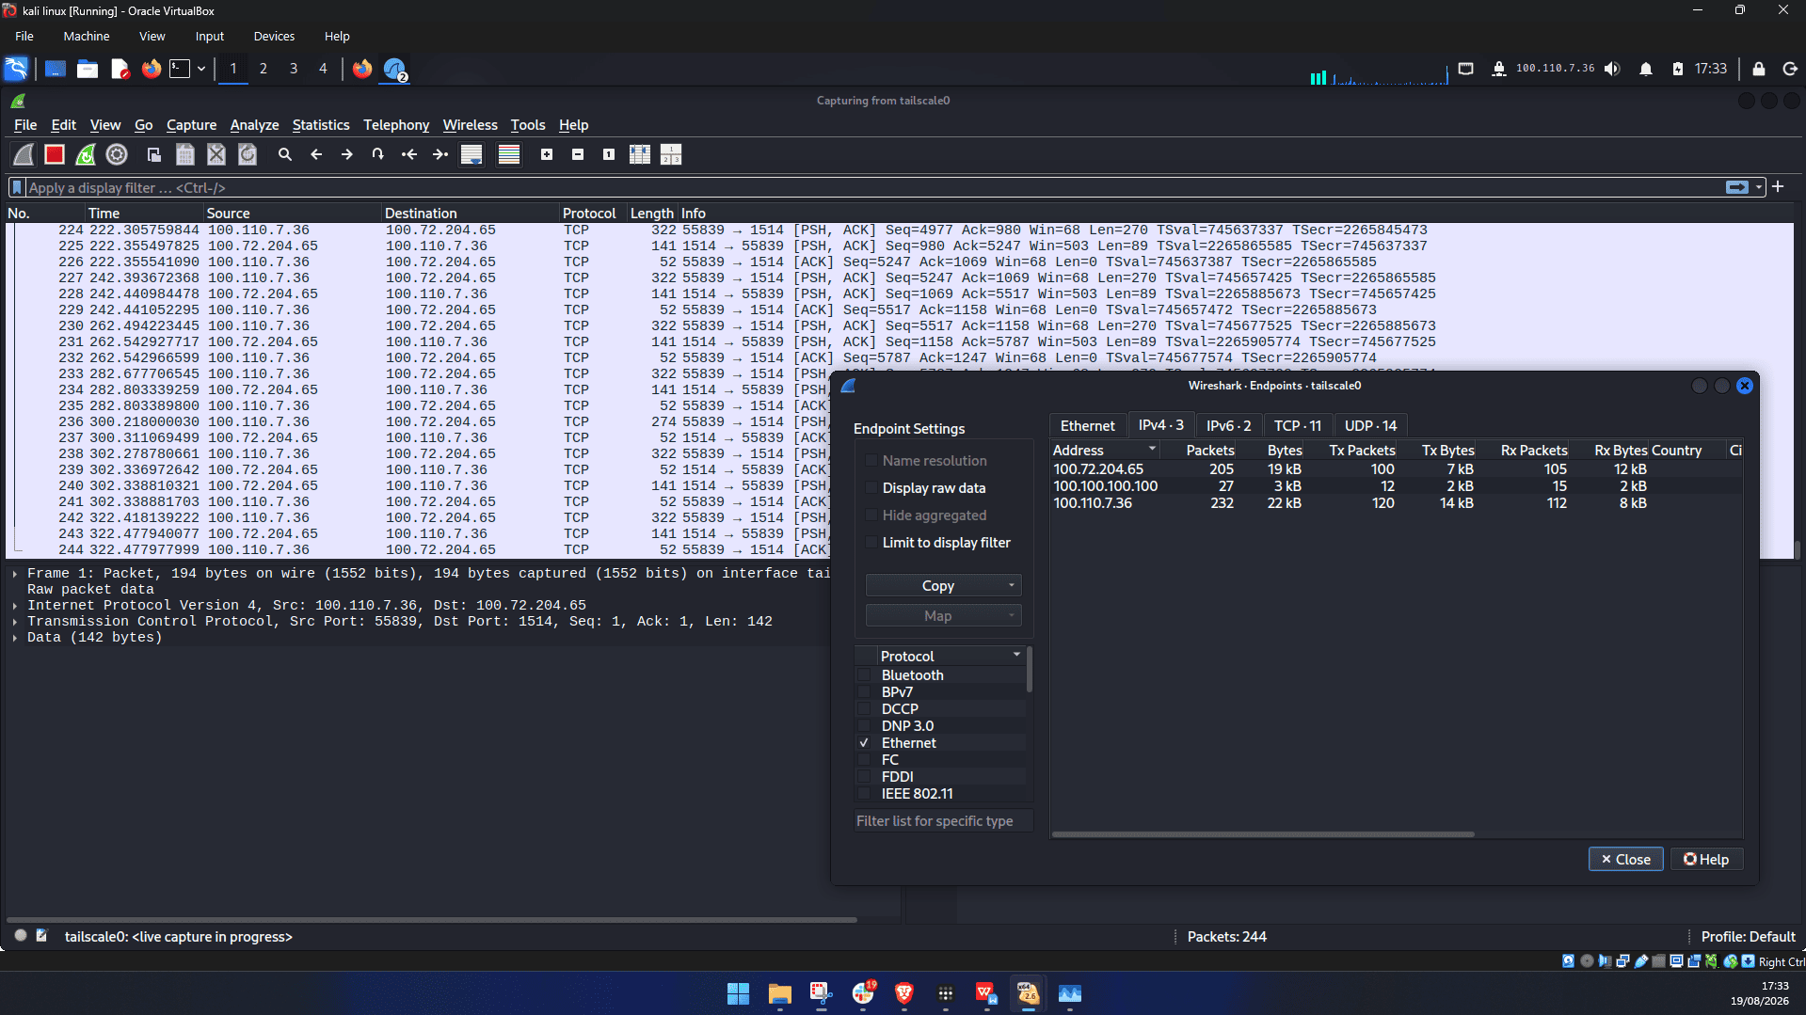1806x1015 pixels.
Task: Click the close capture file icon
Action: click(216, 154)
